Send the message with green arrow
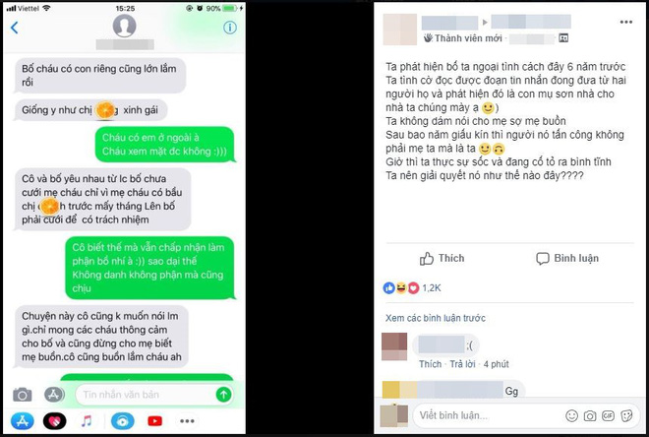This screenshot has height=437, width=649. click(223, 395)
